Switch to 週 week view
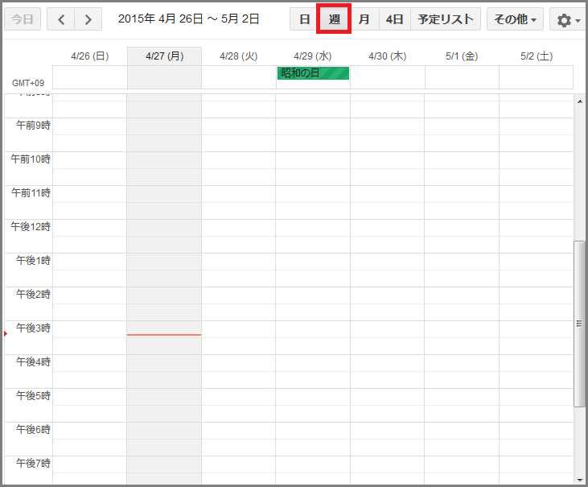This screenshot has height=487, width=588. coord(334,19)
